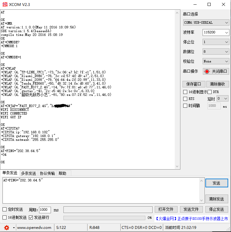Uncheck the 发送新行 send newline checkbox

click(x=31, y=218)
